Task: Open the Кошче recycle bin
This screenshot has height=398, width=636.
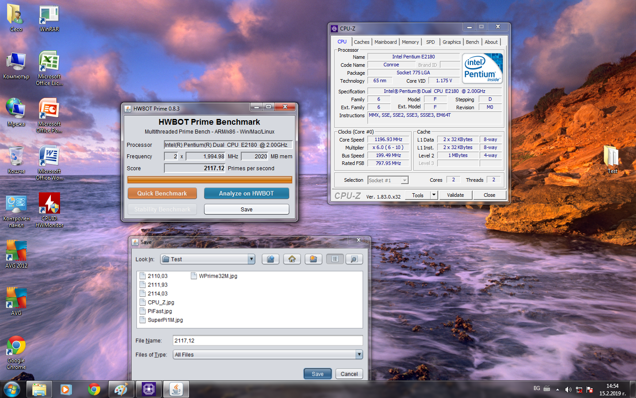Action: (16, 160)
